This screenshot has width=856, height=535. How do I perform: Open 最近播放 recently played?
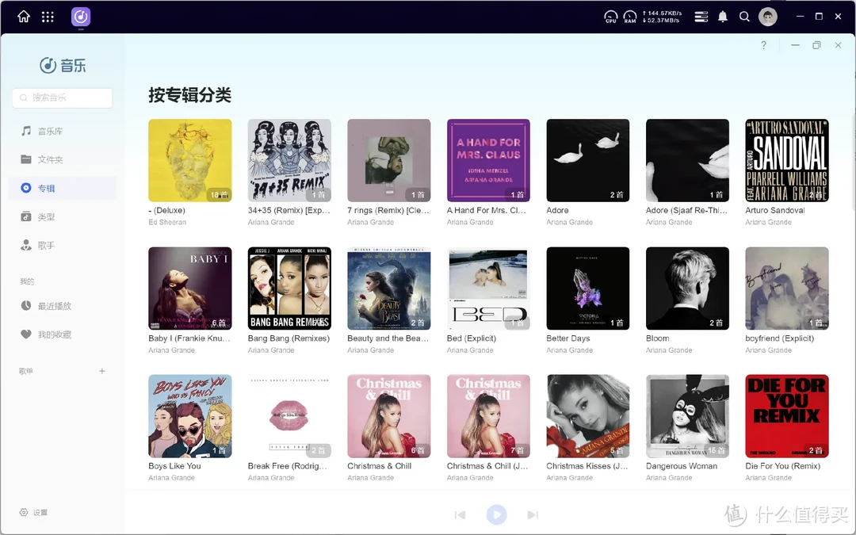(63, 306)
